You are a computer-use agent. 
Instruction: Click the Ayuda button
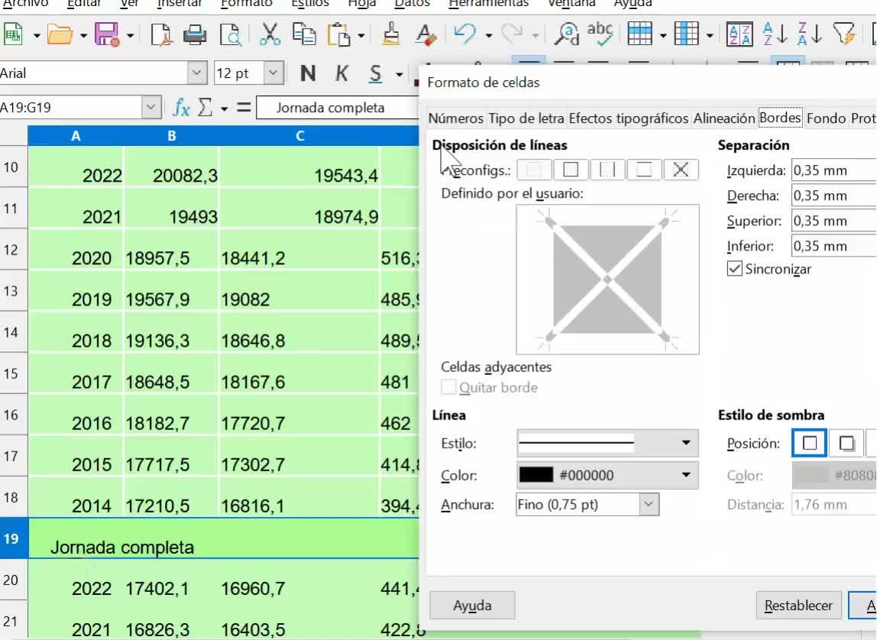point(472,606)
